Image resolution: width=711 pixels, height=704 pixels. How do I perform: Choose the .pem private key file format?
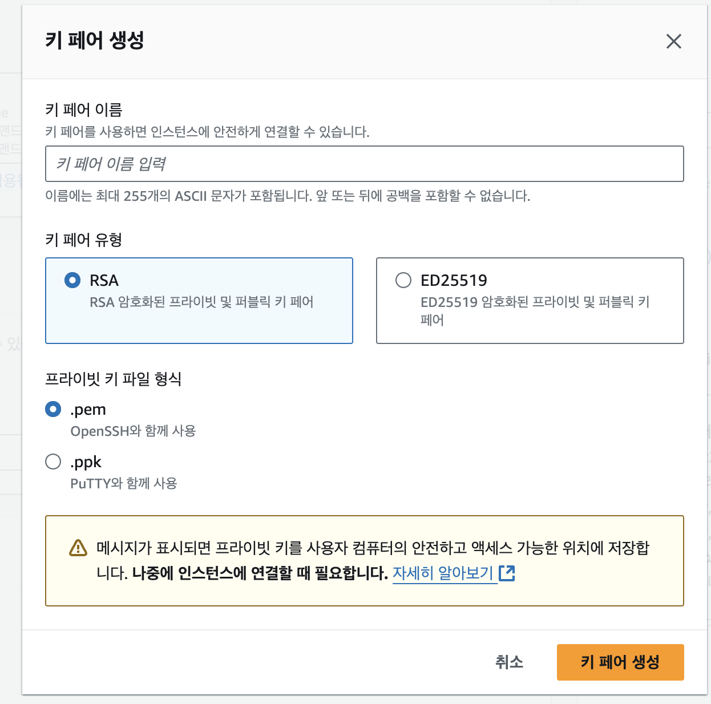52,409
